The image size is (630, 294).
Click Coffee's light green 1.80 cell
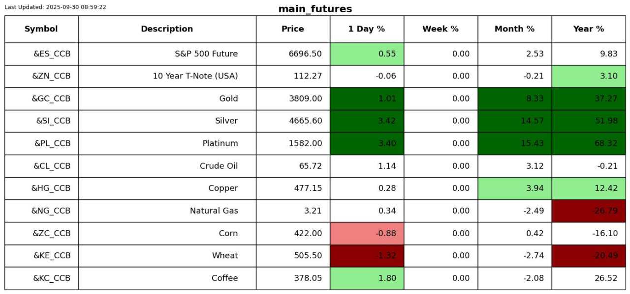tap(367, 278)
